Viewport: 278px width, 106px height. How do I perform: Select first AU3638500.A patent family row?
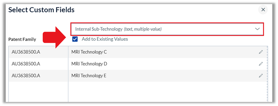tap(38, 52)
